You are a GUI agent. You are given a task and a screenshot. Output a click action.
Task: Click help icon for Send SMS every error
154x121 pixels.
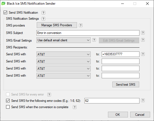[x=49, y=95]
